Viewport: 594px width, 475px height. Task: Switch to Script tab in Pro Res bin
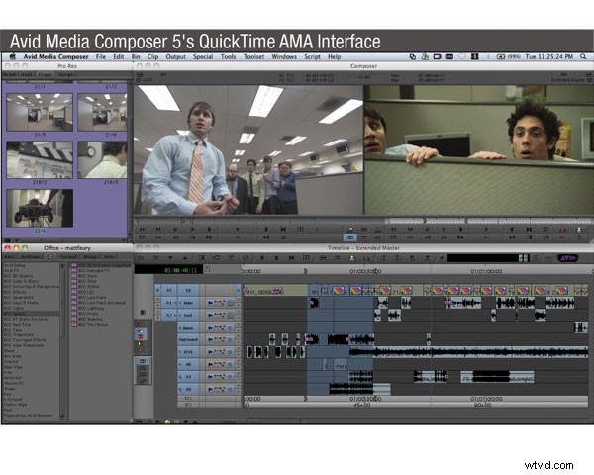[x=65, y=74]
